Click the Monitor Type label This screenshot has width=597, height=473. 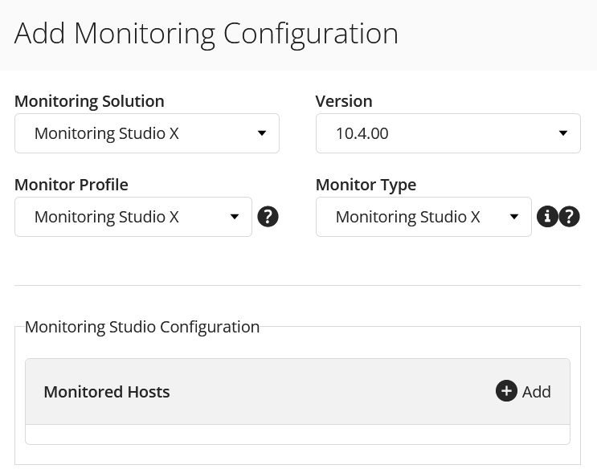click(366, 186)
